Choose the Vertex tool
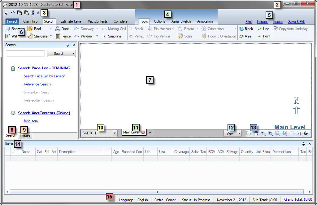The image size is (317, 205). coord(136,36)
